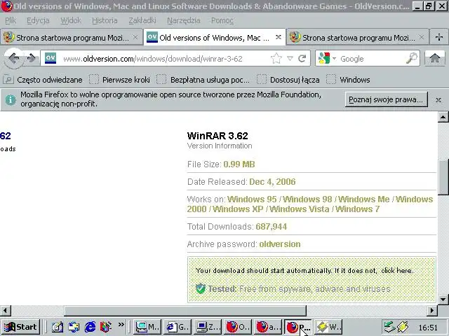
Task: Click the vertical scrollbar thumb
Action: click(x=443, y=177)
